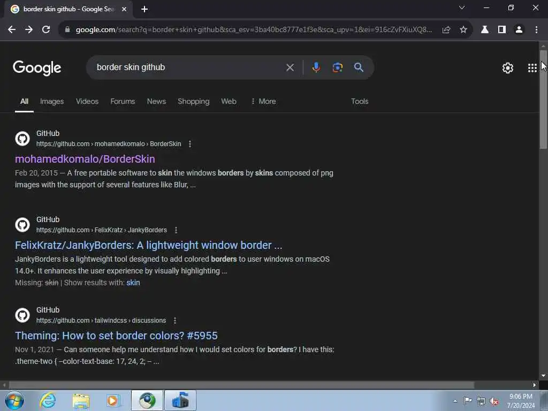The image size is (548, 411).
Task: Start a search by voice
Action: (x=316, y=67)
